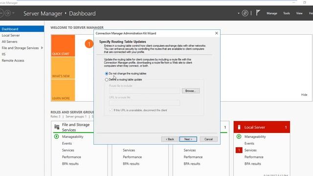The width and height of the screenshot is (313, 176).
Task: Open Performance in Local Server tile
Action: point(254,157)
